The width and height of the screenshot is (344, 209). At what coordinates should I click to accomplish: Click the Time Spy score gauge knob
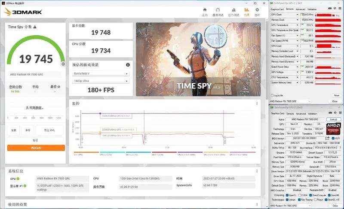tap(63, 64)
